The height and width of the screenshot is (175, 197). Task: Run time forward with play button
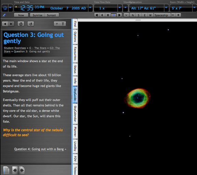point(114,15)
